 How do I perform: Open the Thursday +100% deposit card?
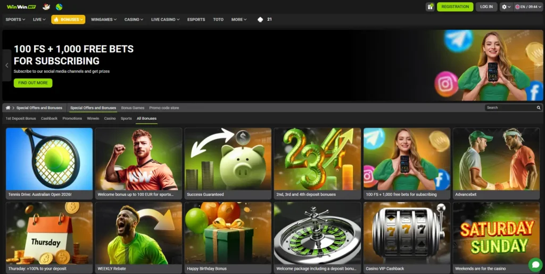pos(49,237)
